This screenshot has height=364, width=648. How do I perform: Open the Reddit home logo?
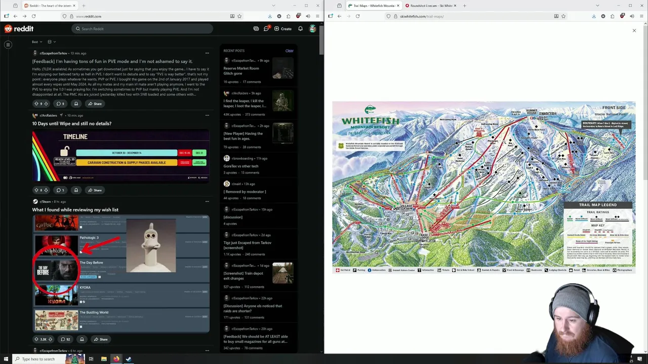[x=19, y=29]
